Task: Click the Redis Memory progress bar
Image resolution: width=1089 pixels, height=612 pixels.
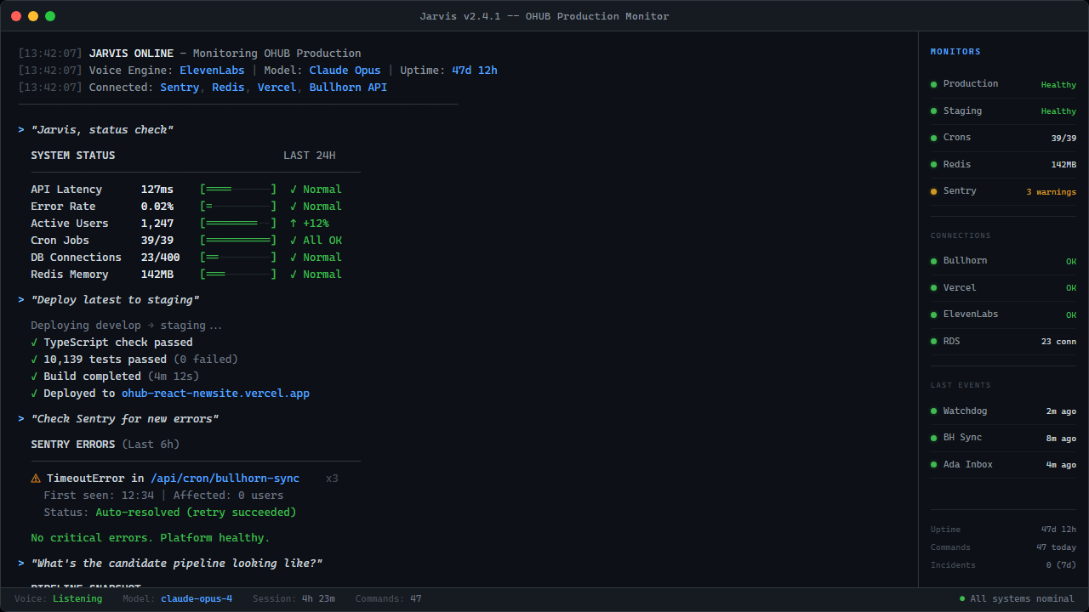Action: [x=238, y=275]
